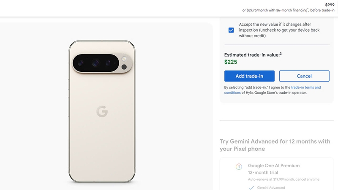Click the Google G logo on the phone
Screen dimensions: 338x190
[102, 111]
